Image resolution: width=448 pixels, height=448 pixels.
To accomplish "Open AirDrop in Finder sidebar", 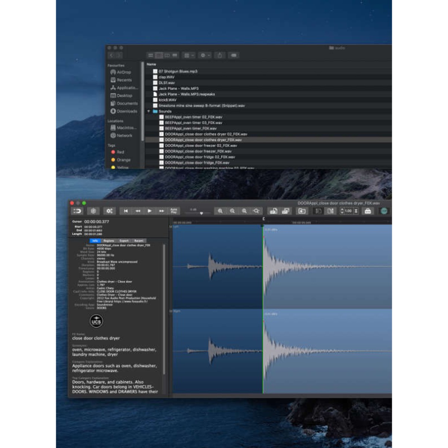I will point(121,72).
